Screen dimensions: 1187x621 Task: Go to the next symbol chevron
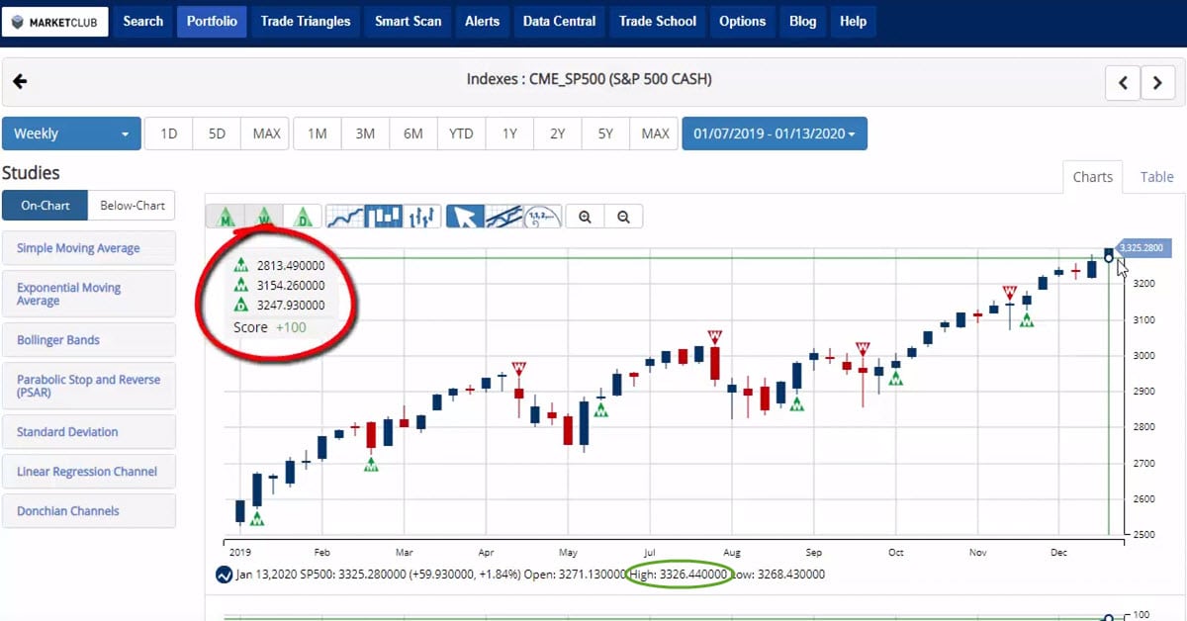point(1157,83)
